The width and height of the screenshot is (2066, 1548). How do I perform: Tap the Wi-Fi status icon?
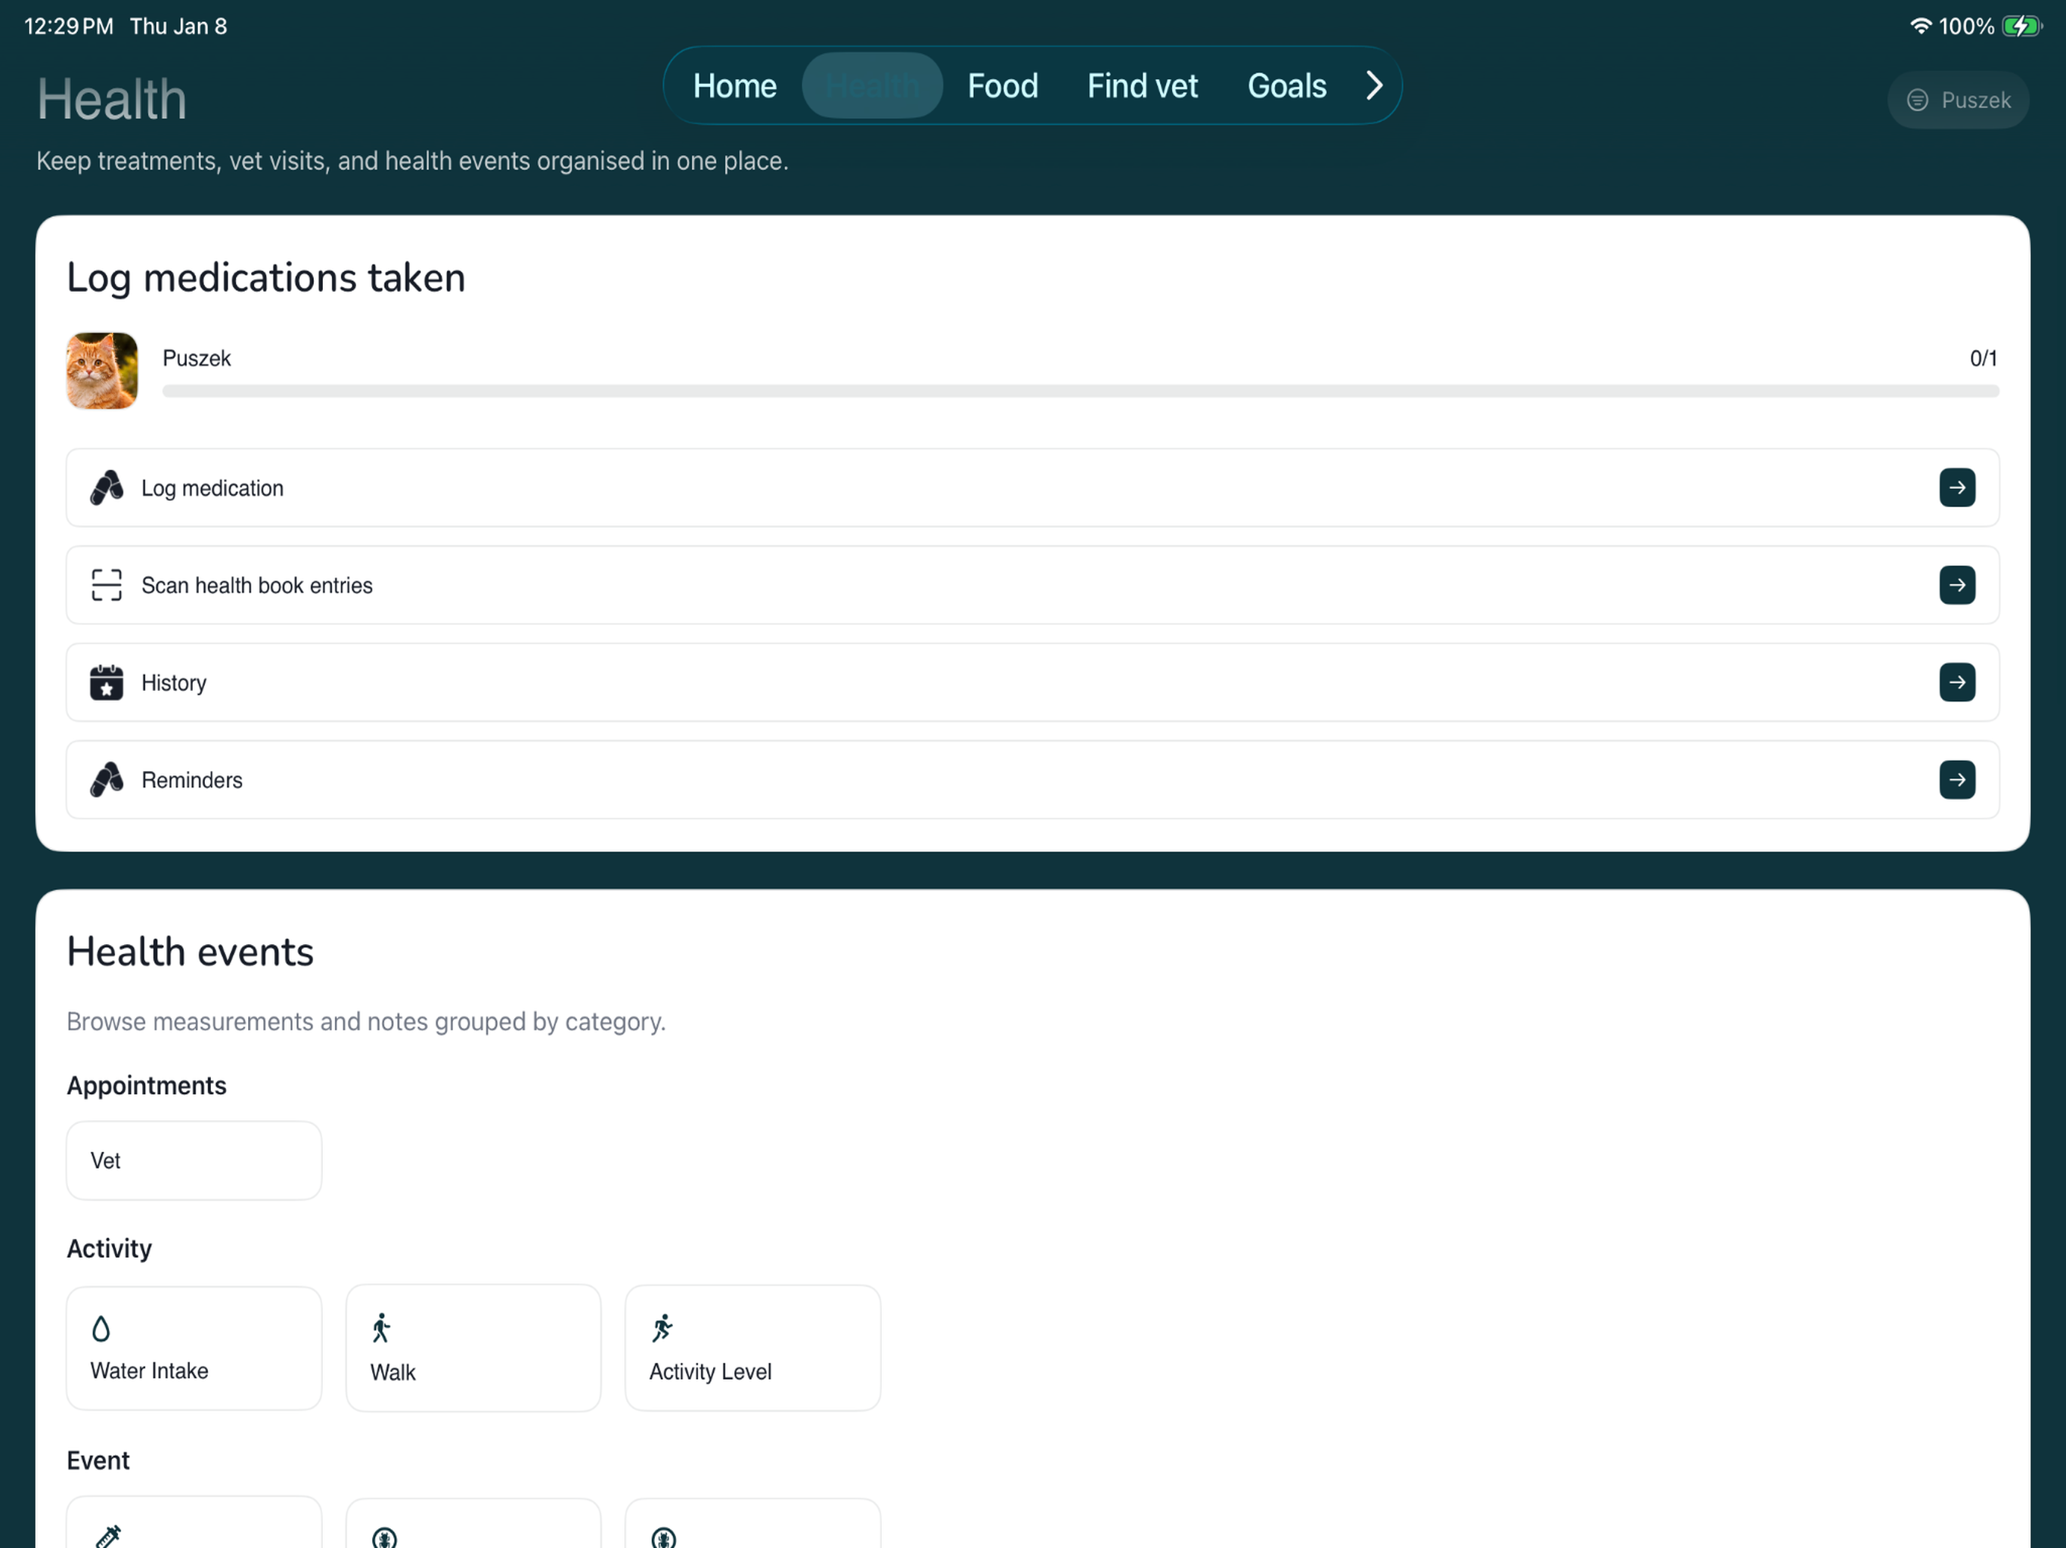click(1920, 26)
